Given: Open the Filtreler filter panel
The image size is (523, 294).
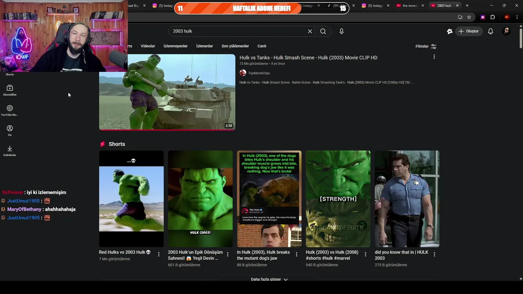Looking at the screenshot, I should tap(426, 47).
